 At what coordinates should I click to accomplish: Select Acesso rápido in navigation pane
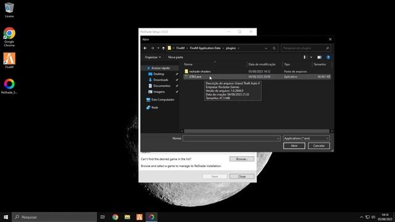click(x=160, y=68)
